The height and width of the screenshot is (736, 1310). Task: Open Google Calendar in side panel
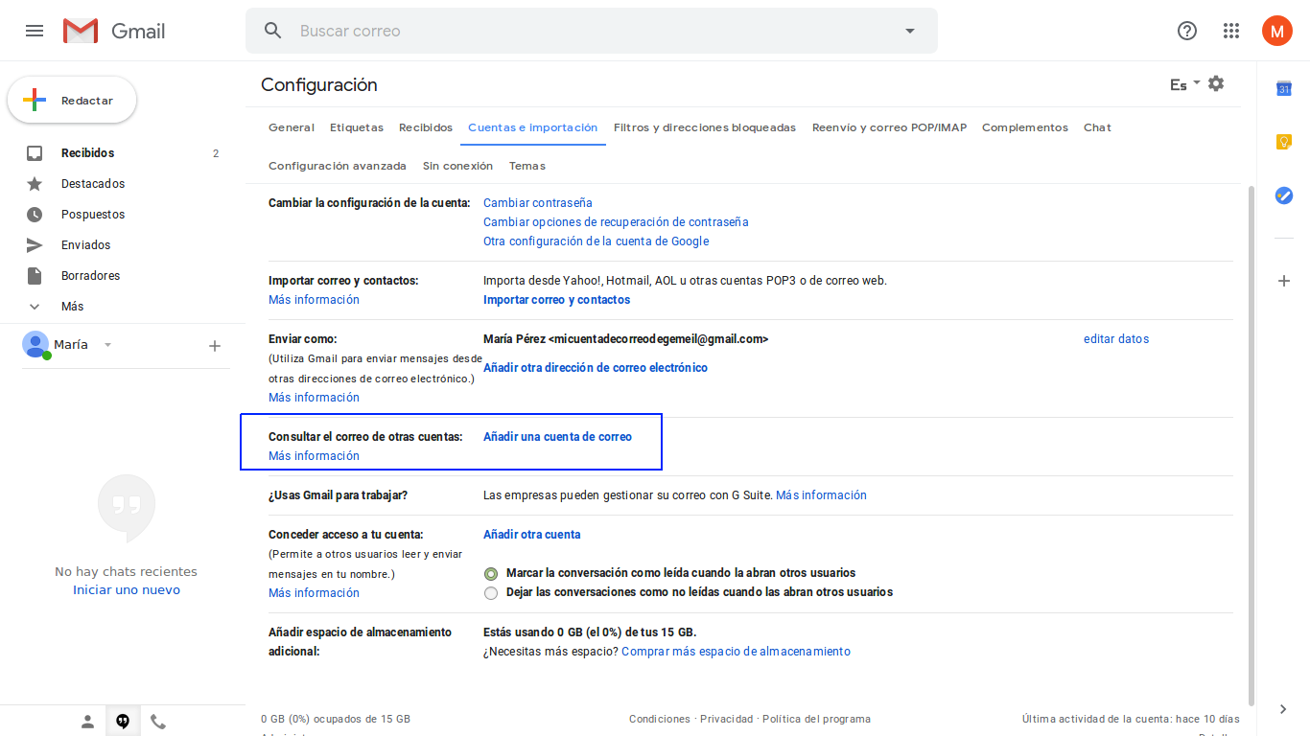pyautogui.click(x=1284, y=89)
